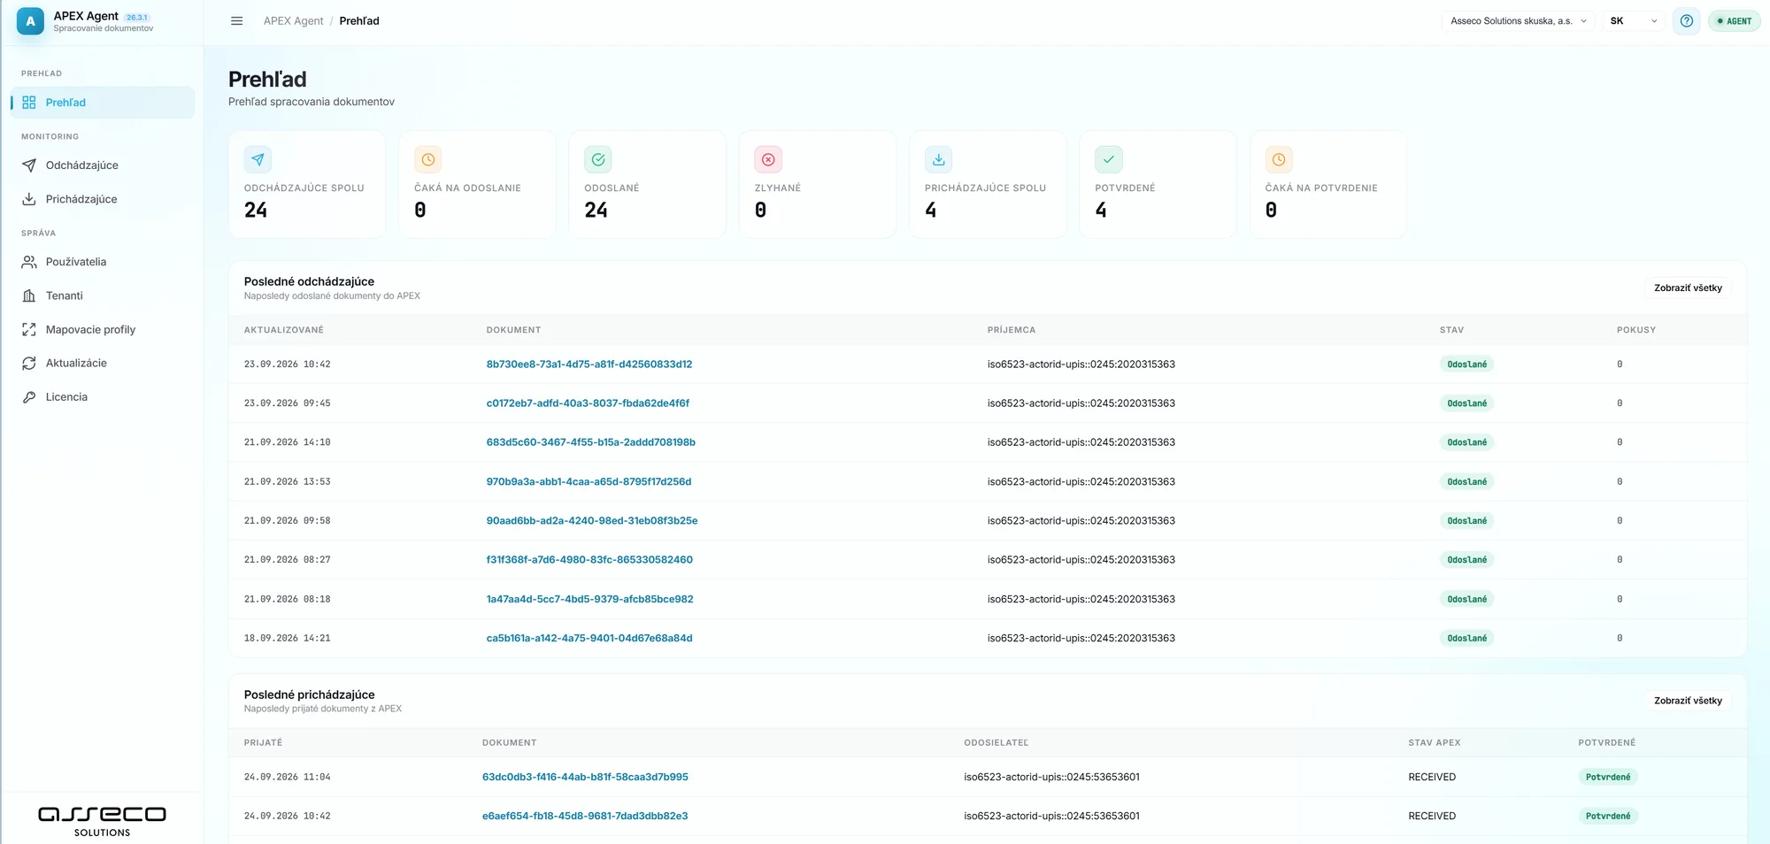Click the Odchádzajúce spolu paper plane icon
The image size is (1770, 844).
pos(258,159)
